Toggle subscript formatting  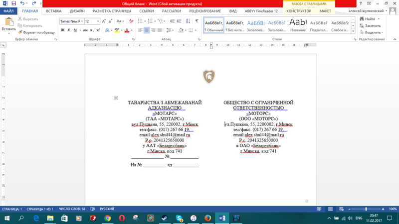[92, 30]
